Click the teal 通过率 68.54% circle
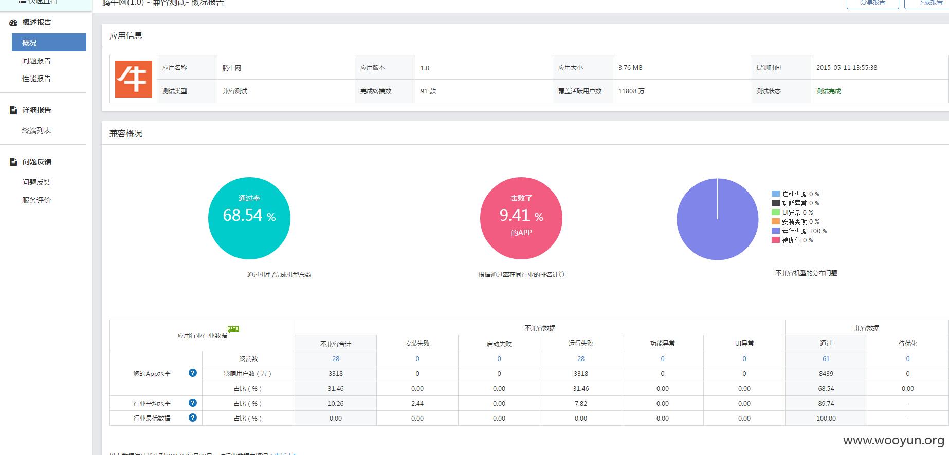Image resolution: width=949 pixels, height=455 pixels. (x=249, y=218)
